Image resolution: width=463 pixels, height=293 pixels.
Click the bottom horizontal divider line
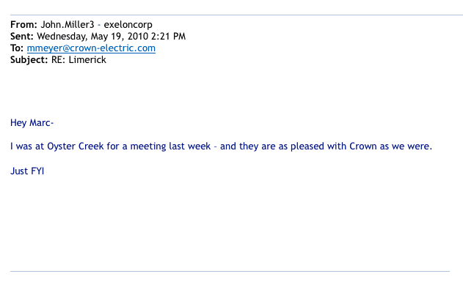tap(230, 271)
